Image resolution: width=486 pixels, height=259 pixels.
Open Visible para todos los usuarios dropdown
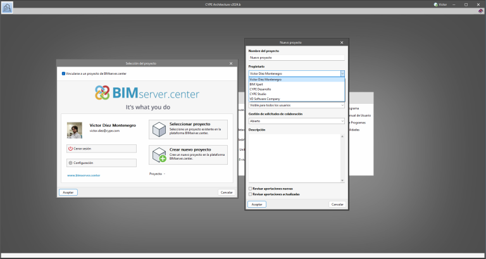click(x=297, y=105)
